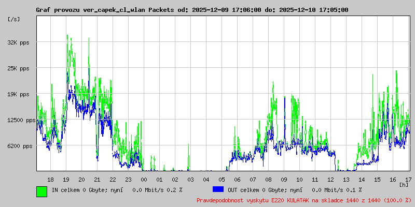Image resolution: width=415 pixels, height=207 pixels.
Task: Click hour label '06' on time axis
Action: (238, 180)
